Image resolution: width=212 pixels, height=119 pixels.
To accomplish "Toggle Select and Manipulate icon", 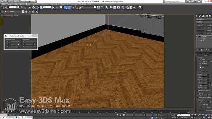I will point(57,7).
